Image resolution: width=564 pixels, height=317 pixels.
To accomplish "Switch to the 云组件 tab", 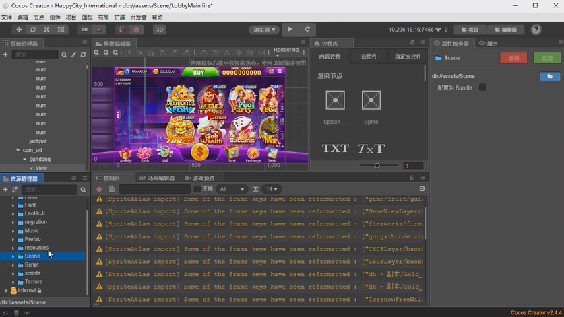I will (369, 57).
